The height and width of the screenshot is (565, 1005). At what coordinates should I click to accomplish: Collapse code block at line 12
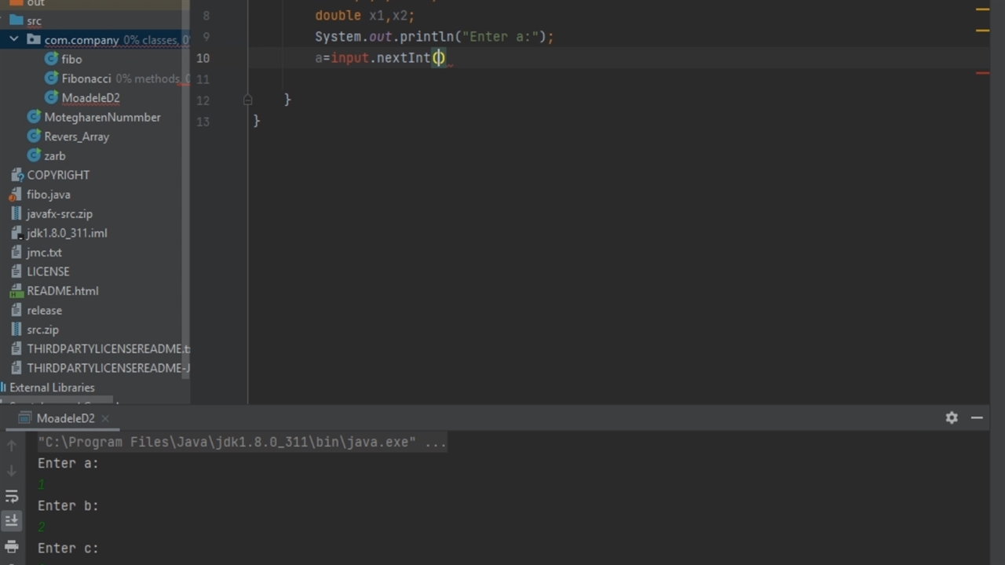pyautogui.click(x=247, y=100)
